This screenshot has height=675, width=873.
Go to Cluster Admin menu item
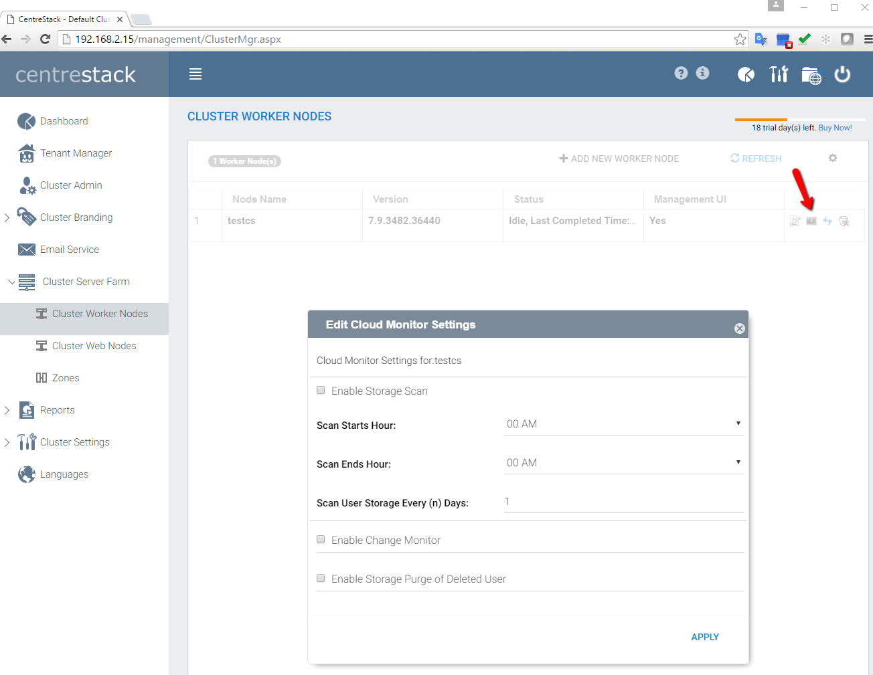click(x=71, y=185)
